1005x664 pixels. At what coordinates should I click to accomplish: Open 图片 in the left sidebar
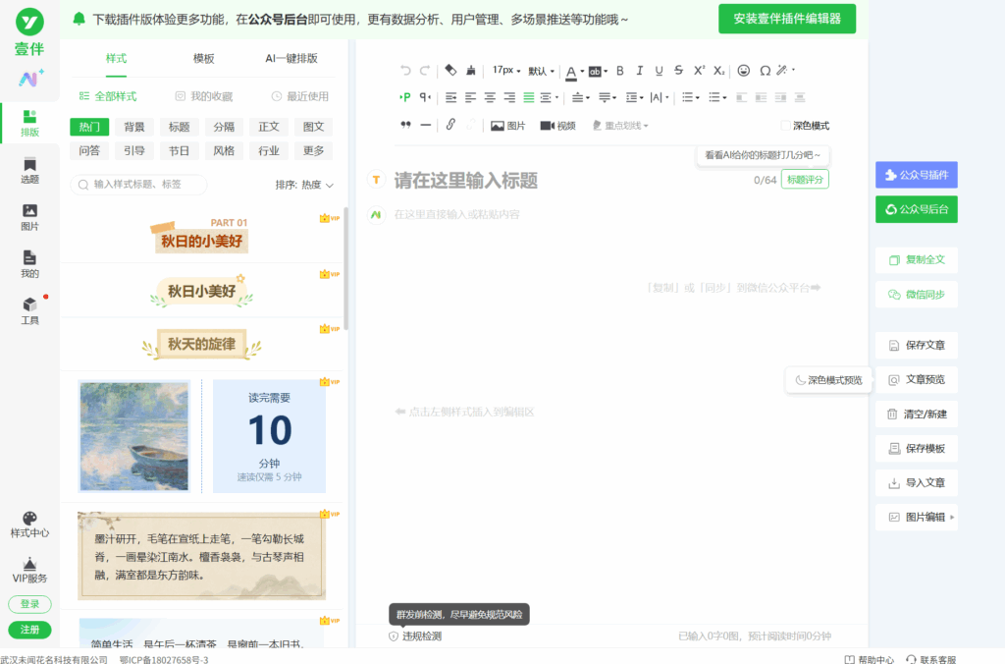pos(29,217)
